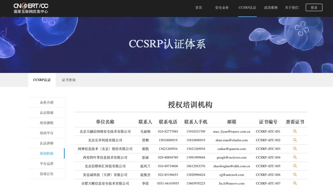Go to 首页 in top navigation
This screenshot has height=191, width=333.
pyautogui.click(x=198, y=8)
